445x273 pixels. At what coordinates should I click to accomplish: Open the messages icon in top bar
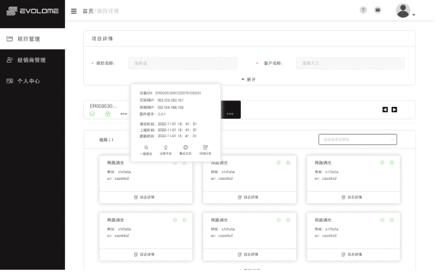[x=378, y=10]
